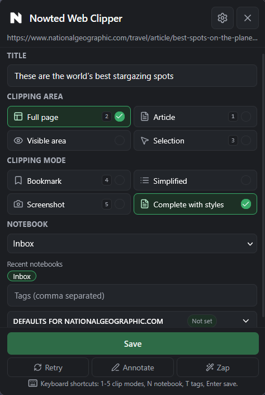
Task: Click the title input field
Action: click(132, 76)
